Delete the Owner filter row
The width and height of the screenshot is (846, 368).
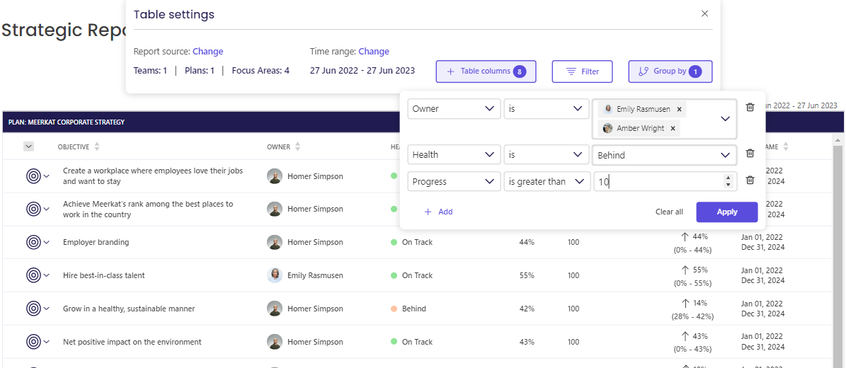[x=750, y=108]
